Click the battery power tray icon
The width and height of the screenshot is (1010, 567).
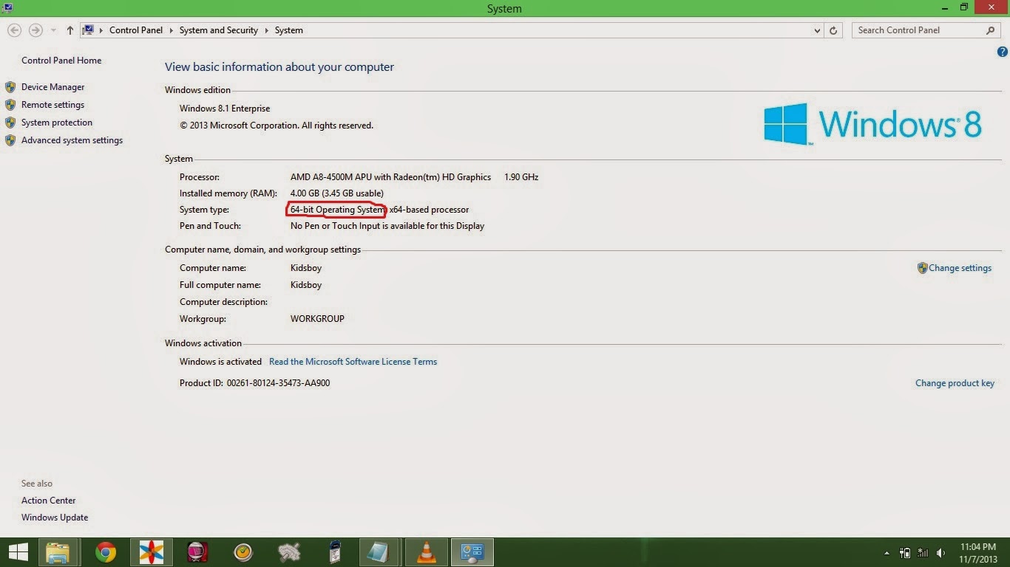tap(905, 553)
